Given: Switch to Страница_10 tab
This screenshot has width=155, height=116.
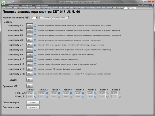Looking at the screenshot, I should pos(44,8).
